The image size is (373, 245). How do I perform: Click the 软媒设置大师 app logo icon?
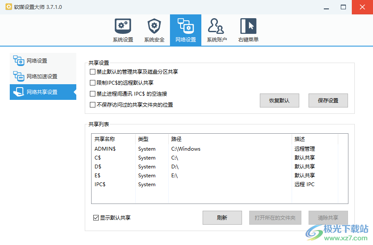pyautogui.click(x=8, y=7)
